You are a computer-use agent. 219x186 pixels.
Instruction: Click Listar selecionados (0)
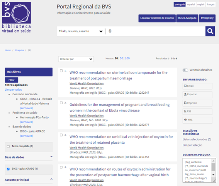tap(197, 139)
